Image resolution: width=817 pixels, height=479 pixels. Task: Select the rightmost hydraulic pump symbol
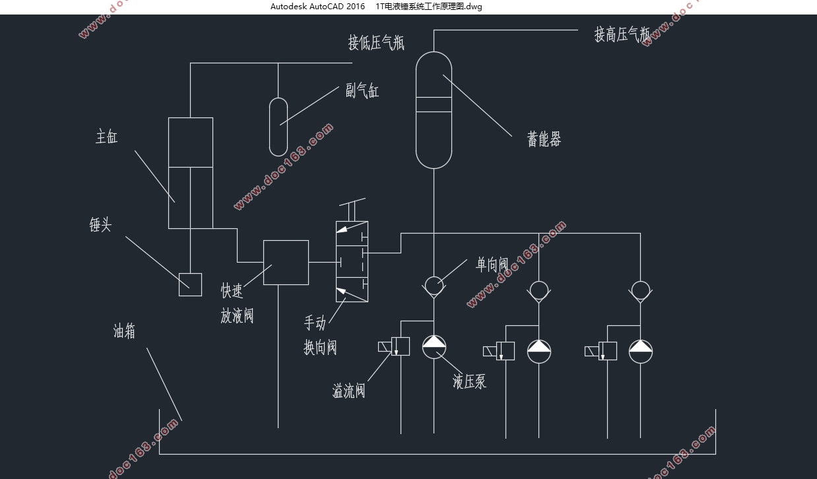[640, 351]
